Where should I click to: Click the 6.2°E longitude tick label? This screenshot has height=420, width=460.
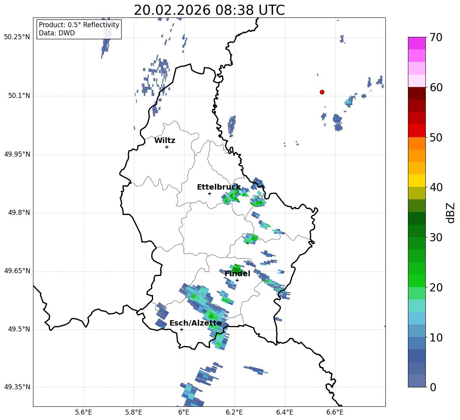234,412
